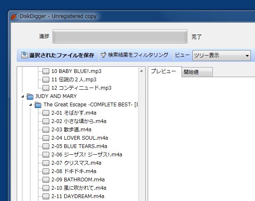Select 2-09 BATHROOM.m4a file name

tap(78, 180)
